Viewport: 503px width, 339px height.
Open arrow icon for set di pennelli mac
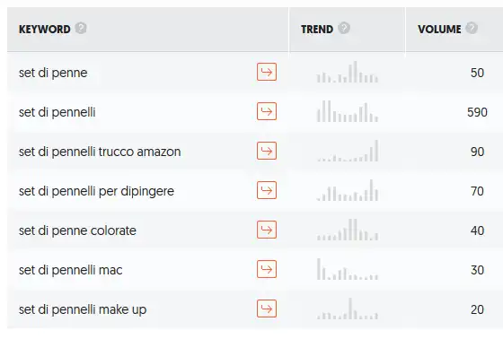[x=267, y=269]
